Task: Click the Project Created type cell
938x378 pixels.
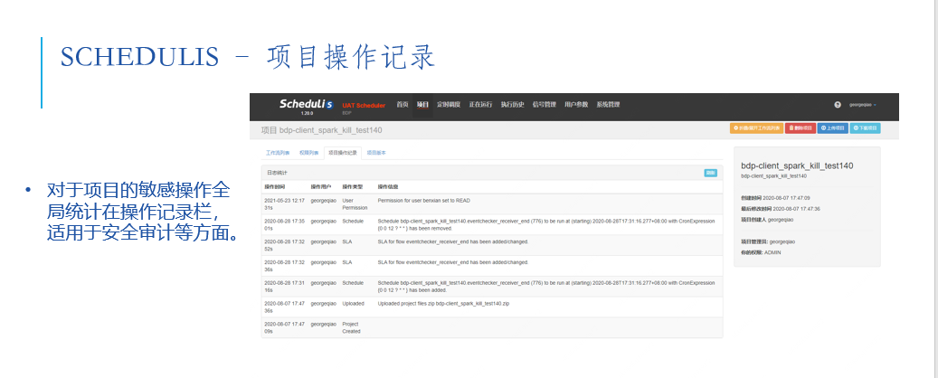Action: (351, 327)
